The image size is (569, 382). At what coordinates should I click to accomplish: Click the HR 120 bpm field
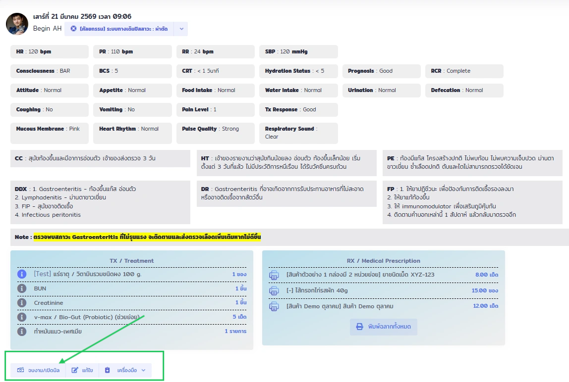tap(50, 51)
